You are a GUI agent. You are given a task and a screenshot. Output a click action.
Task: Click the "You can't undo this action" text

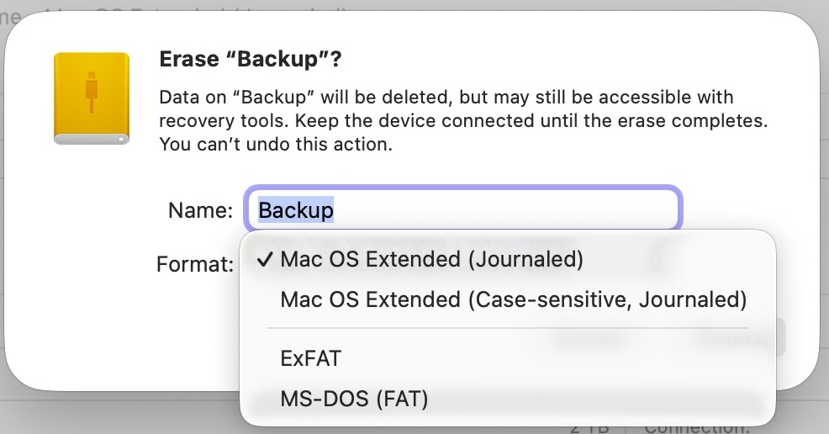276,144
